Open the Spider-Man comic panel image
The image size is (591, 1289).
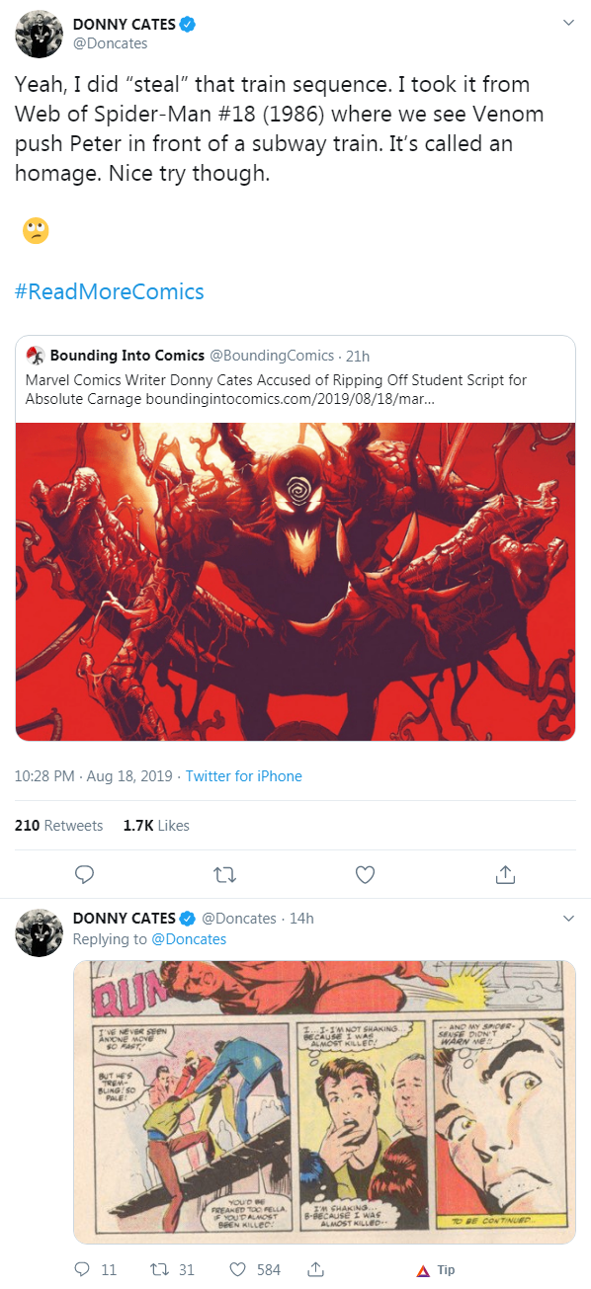coord(324,1101)
